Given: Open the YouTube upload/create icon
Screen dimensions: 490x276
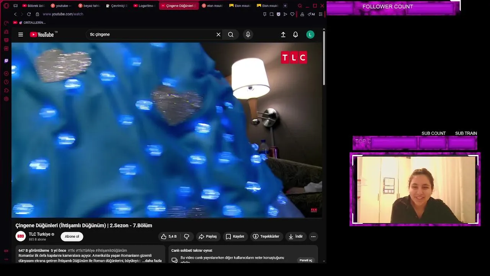Looking at the screenshot, I should pyautogui.click(x=283, y=34).
